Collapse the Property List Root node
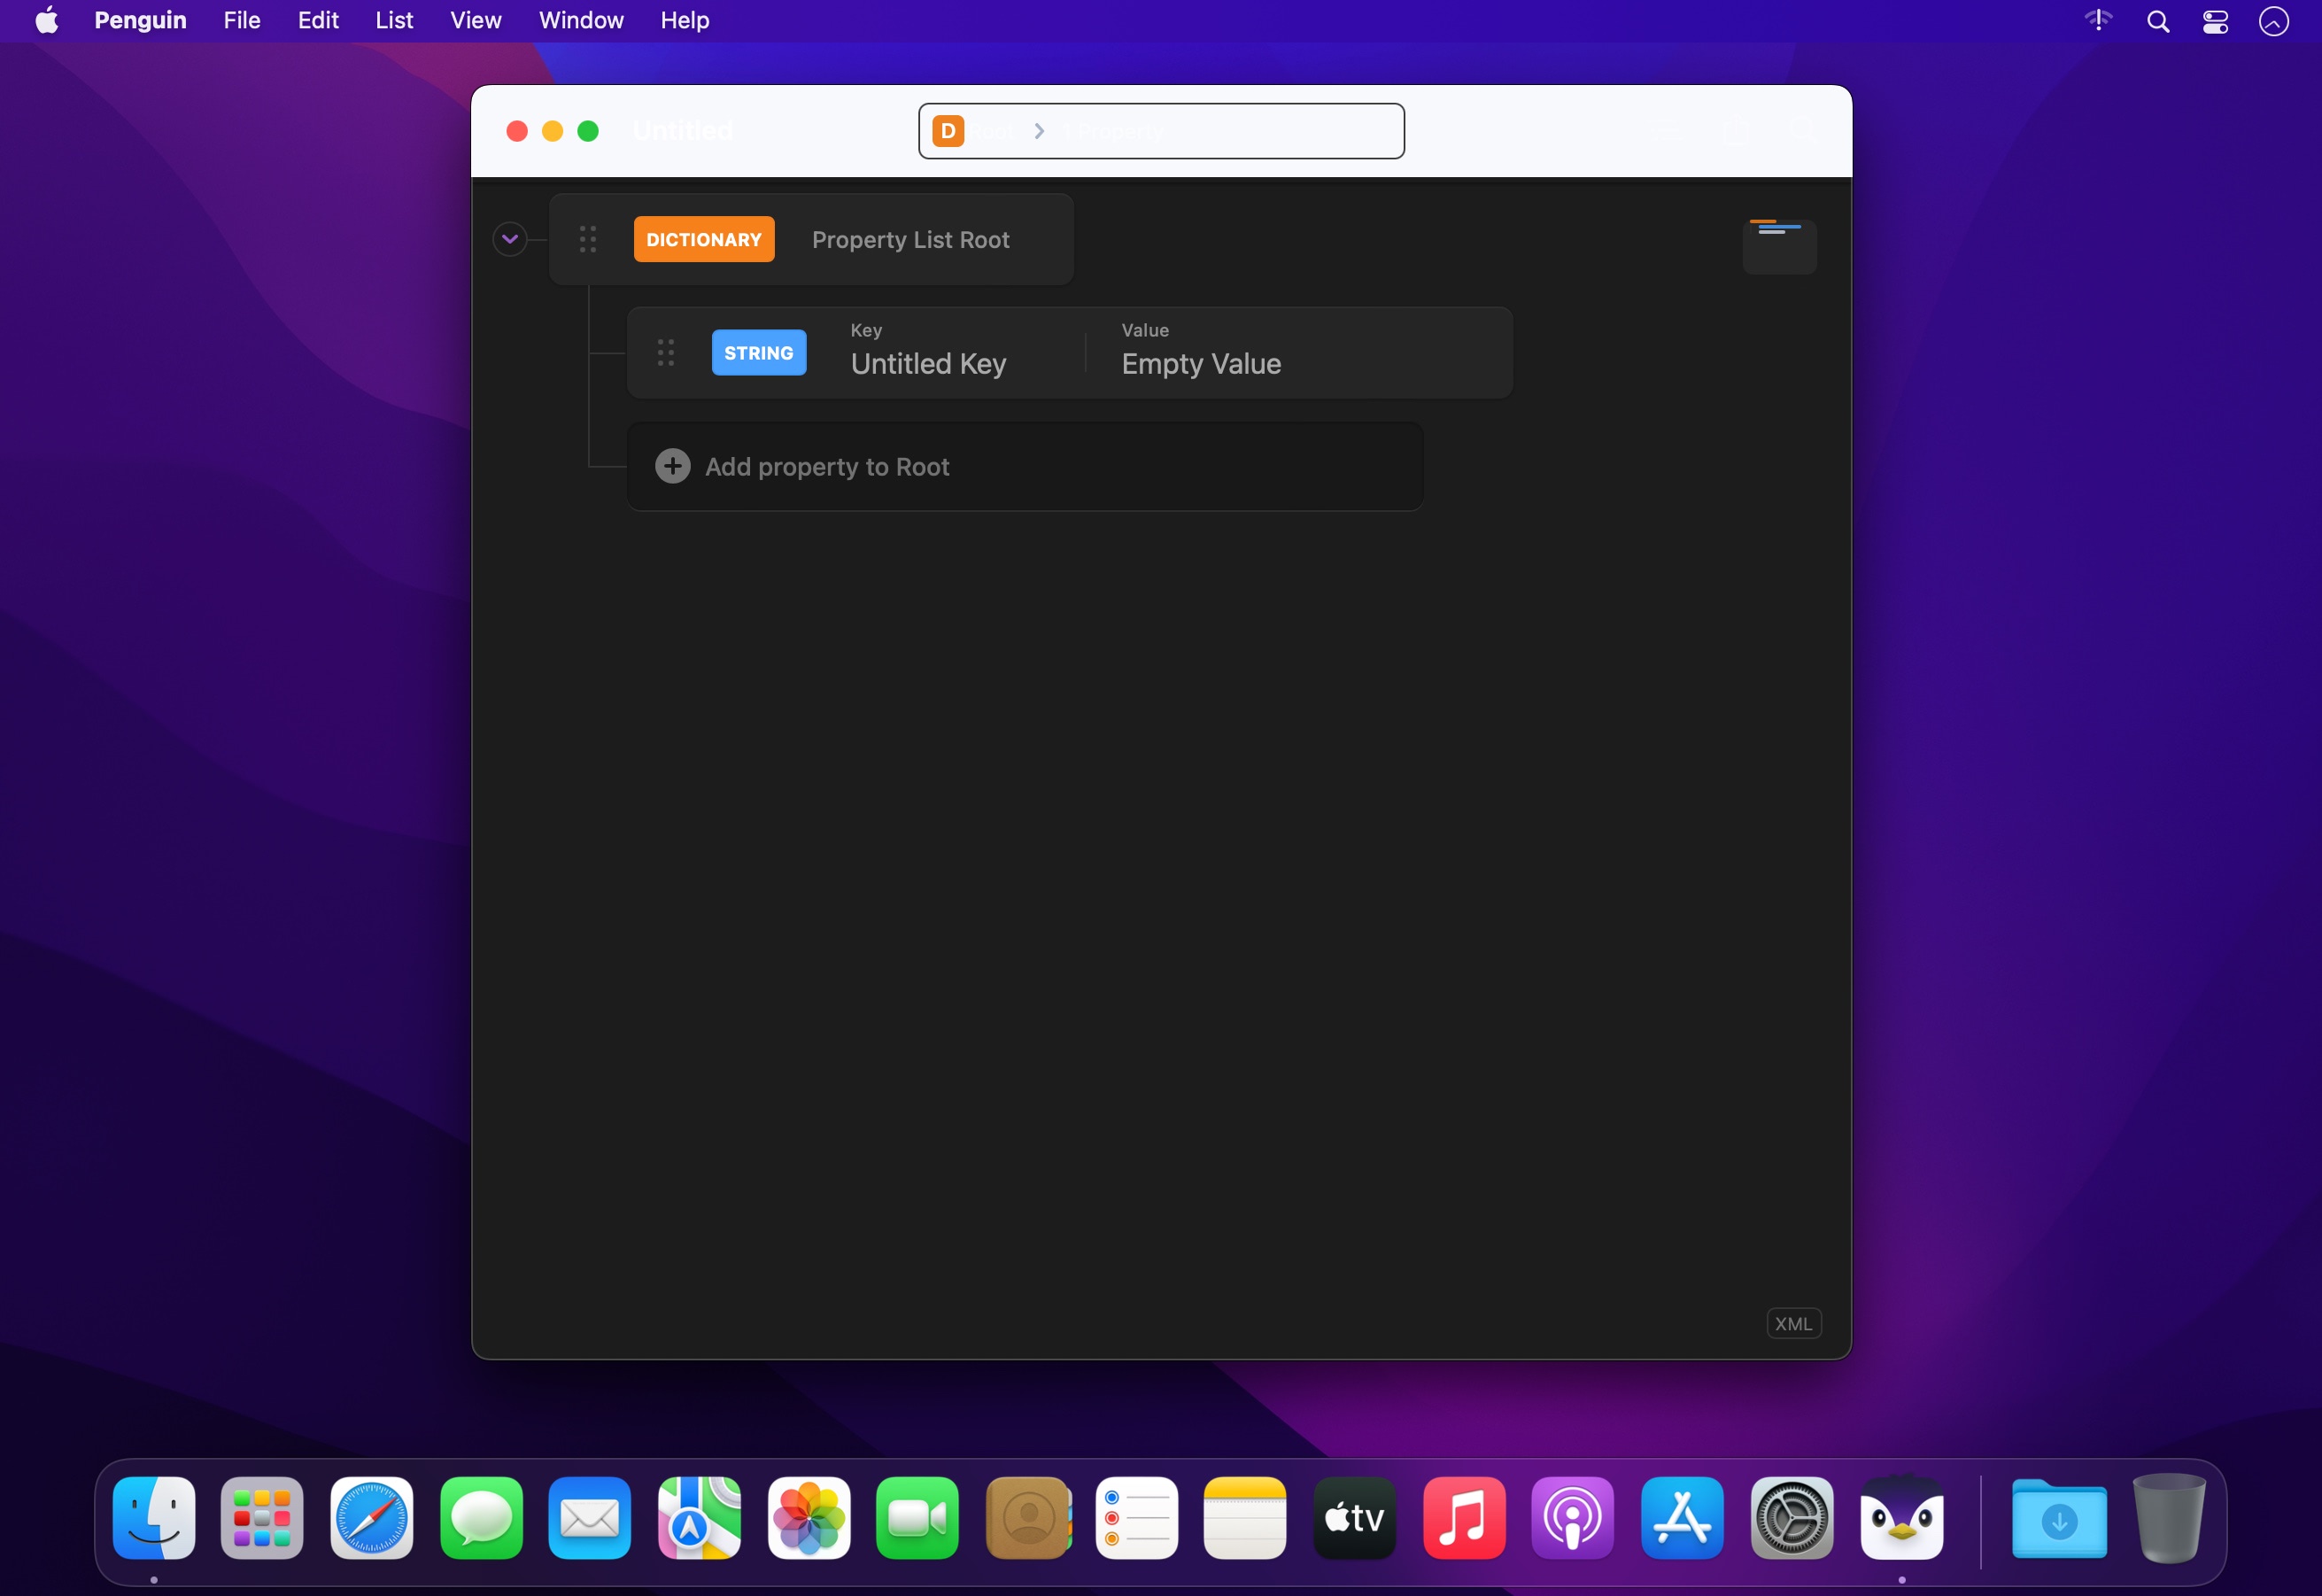 [510, 239]
